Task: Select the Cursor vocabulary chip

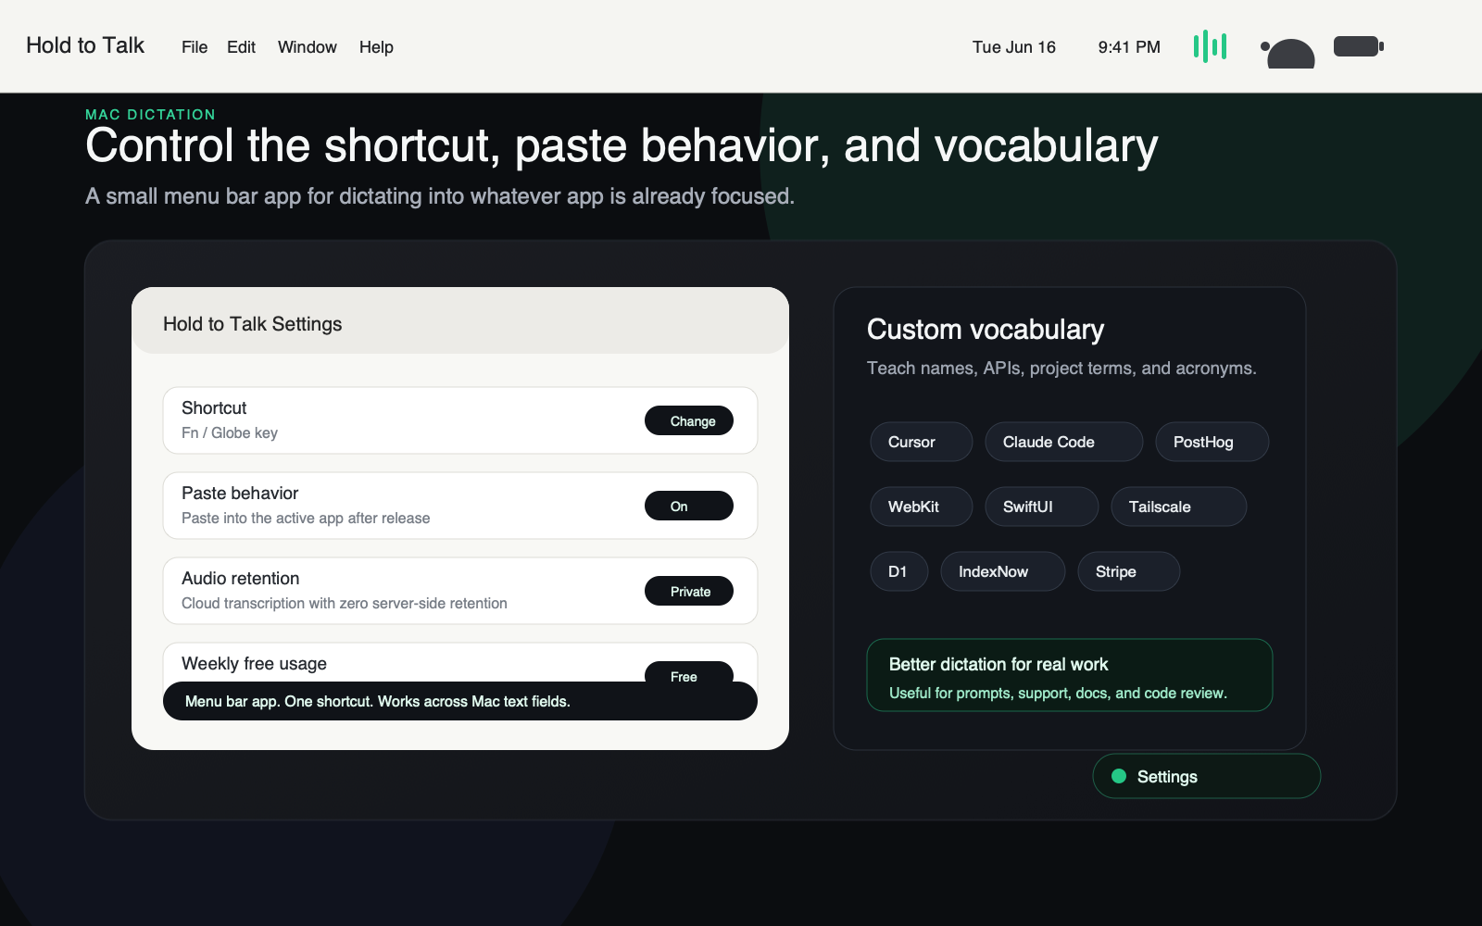Action: click(922, 442)
